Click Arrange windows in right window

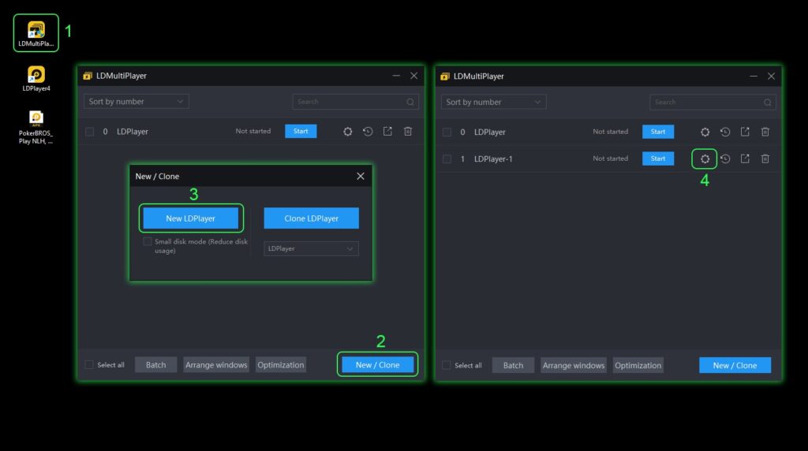coord(574,365)
